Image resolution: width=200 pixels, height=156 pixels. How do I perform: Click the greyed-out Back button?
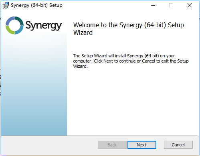[x=112, y=145]
